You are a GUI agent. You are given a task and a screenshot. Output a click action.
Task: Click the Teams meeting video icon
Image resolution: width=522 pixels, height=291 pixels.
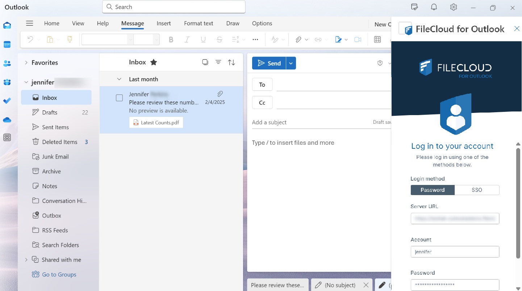click(358, 39)
